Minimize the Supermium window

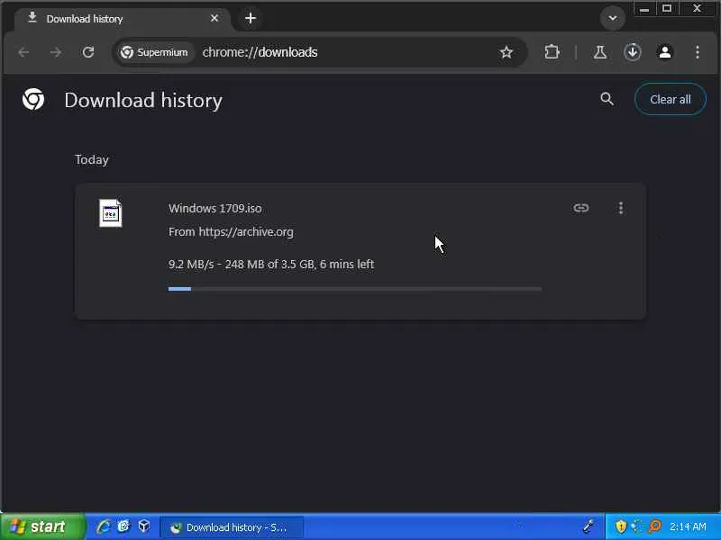pyautogui.click(x=644, y=9)
